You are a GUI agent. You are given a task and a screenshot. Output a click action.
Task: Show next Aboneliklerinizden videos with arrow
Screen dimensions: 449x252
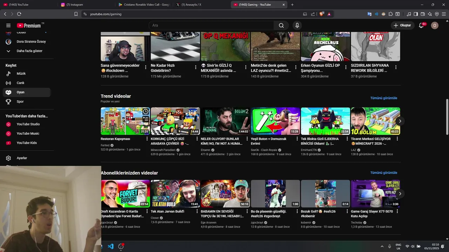[400, 194]
